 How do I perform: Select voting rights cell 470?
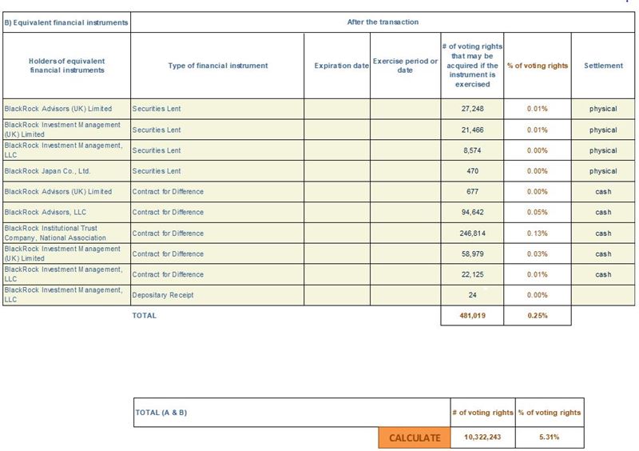[472, 171]
